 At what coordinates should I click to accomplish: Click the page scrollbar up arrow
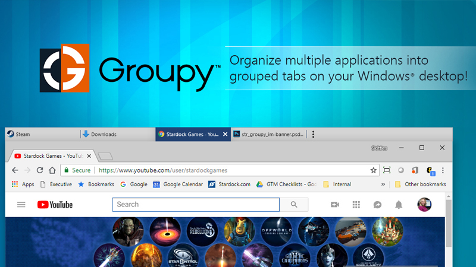449,196
